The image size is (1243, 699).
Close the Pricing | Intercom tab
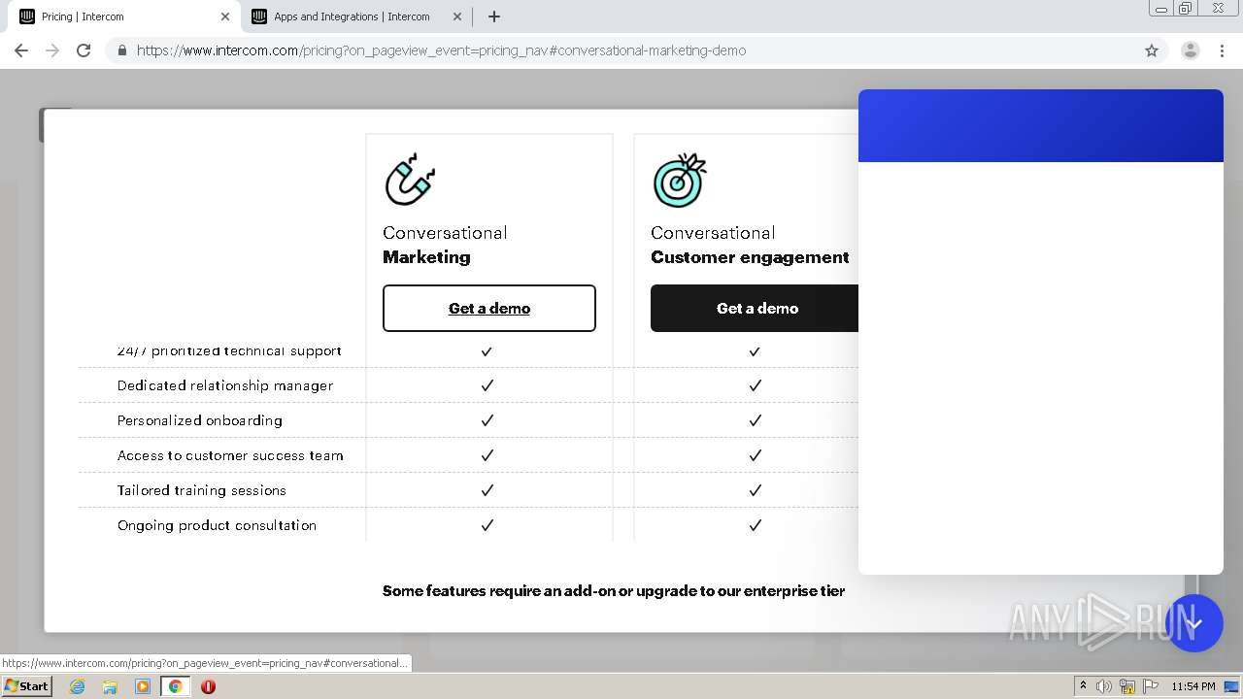point(225,17)
